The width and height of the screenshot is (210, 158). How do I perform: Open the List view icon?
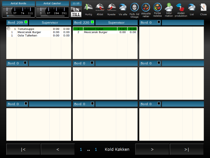click(191, 8)
